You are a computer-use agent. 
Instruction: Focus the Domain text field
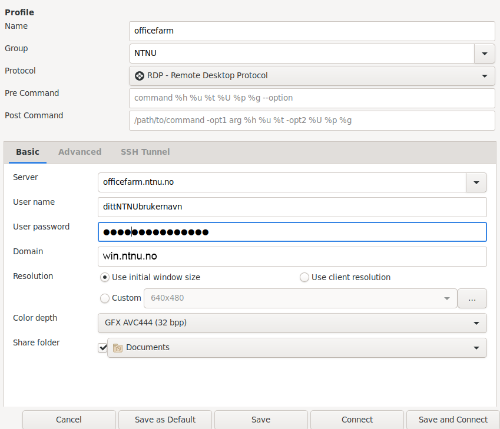click(292, 257)
